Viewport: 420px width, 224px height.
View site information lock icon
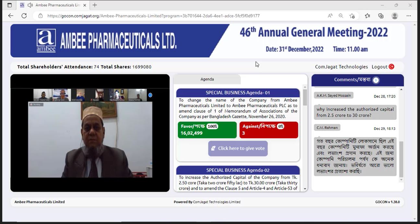point(41,16)
